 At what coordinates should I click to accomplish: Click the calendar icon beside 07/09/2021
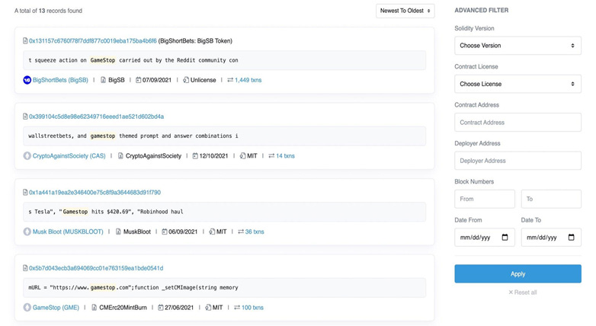(x=139, y=80)
